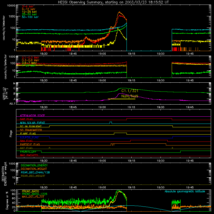Select the BAD_PACKETS flag label

[29, 155]
